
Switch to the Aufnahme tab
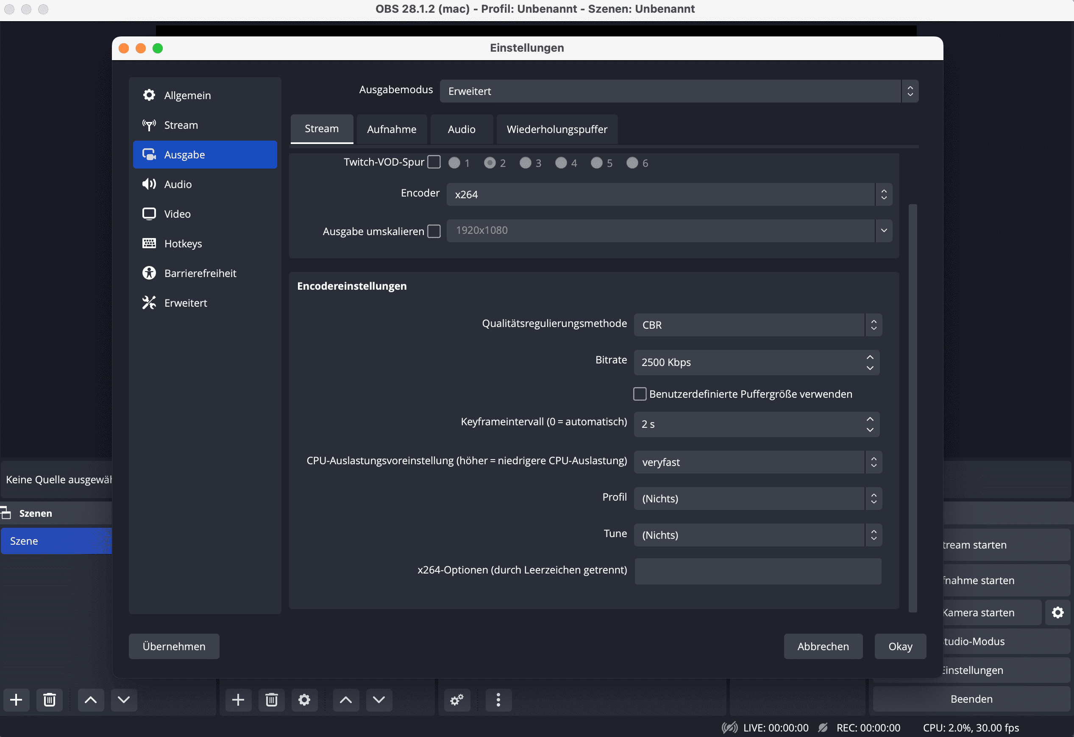coord(391,128)
